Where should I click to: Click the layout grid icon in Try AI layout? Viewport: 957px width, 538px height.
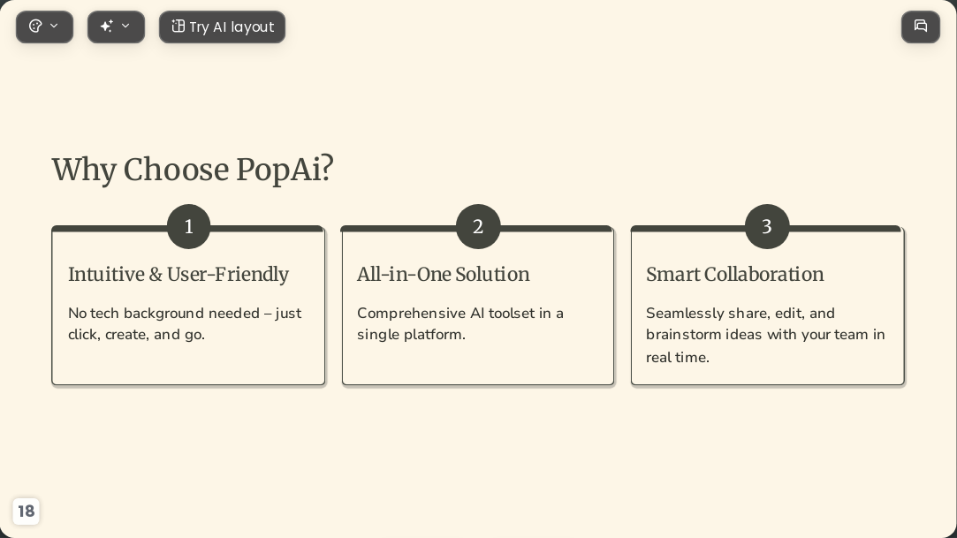pyautogui.click(x=178, y=27)
